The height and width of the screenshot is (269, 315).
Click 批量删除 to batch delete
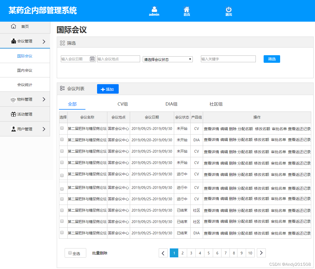(x=99, y=252)
